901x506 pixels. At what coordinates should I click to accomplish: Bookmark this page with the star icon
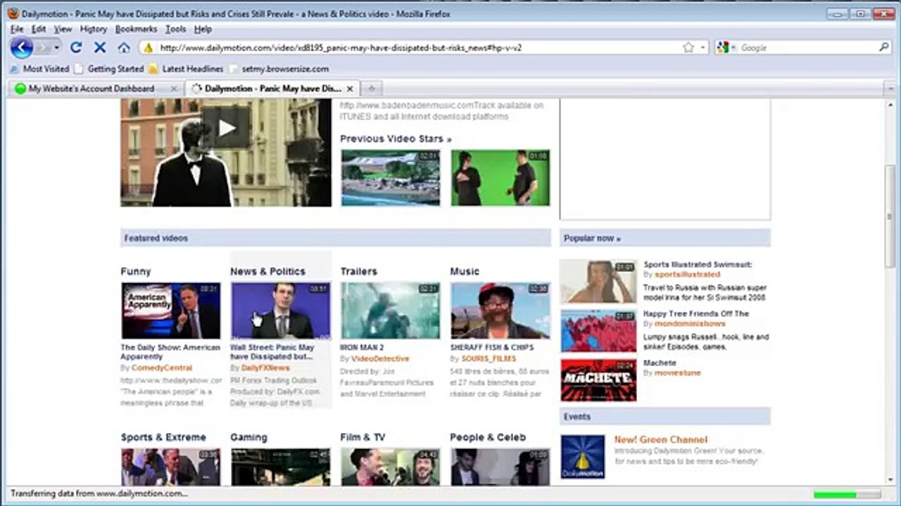coord(688,48)
